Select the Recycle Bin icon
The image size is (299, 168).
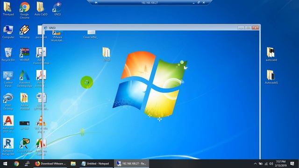pyautogui.click(x=8, y=55)
